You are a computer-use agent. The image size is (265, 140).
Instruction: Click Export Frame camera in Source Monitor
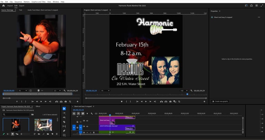pyautogui.click(x=66, y=101)
